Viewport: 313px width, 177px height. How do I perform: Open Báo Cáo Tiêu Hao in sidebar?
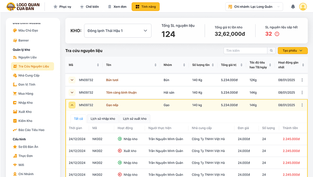tap(31, 130)
